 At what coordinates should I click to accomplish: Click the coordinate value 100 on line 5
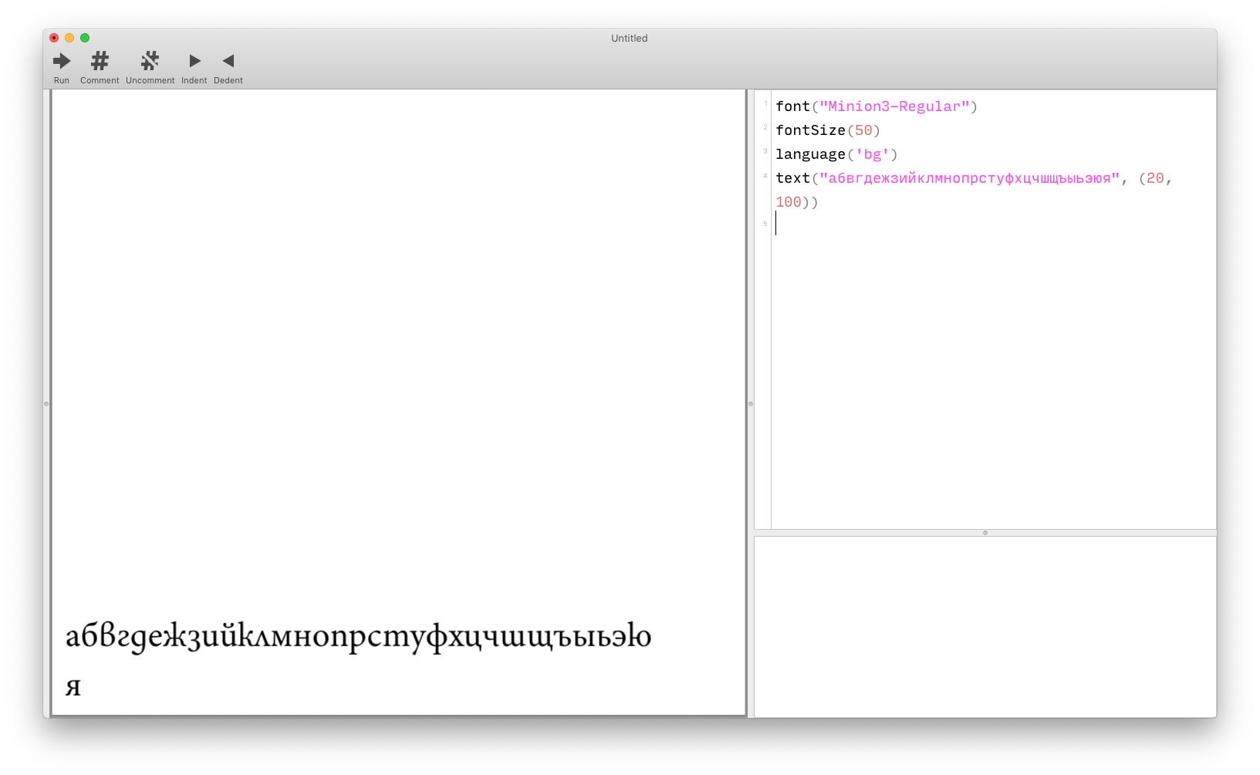click(788, 201)
